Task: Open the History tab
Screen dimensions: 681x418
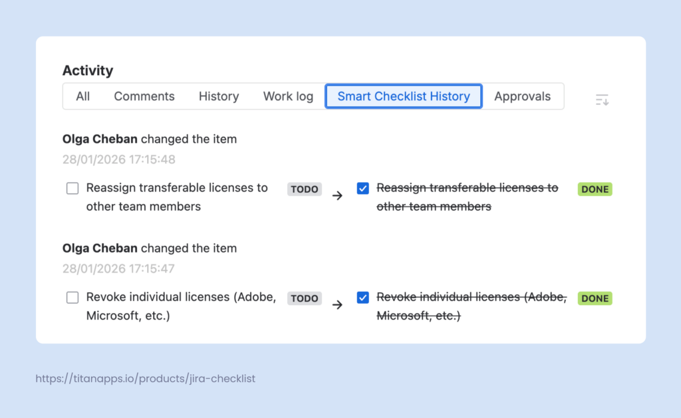Action: (x=219, y=96)
